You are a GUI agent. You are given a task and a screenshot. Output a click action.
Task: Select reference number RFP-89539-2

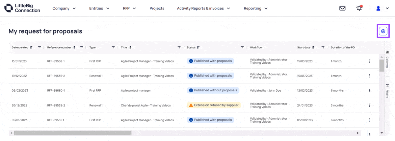pos(56,105)
